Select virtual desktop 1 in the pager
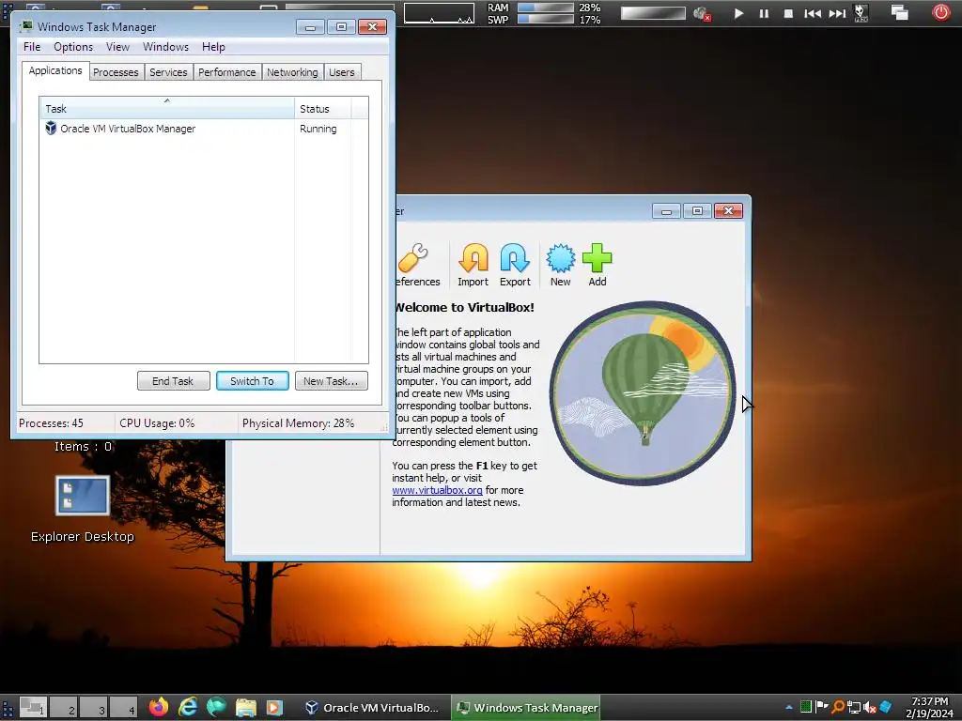Viewport: 962px width, 721px height. (33, 707)
